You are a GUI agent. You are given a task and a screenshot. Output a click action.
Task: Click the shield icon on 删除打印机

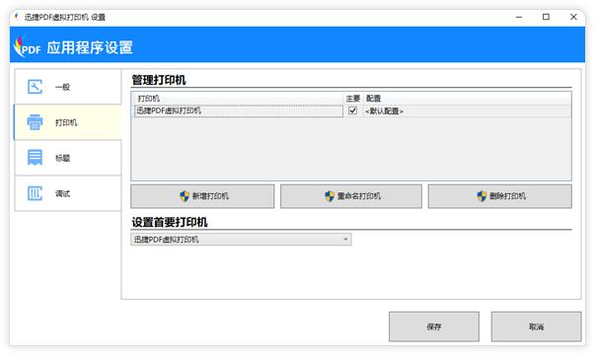(x=482, y=196)
